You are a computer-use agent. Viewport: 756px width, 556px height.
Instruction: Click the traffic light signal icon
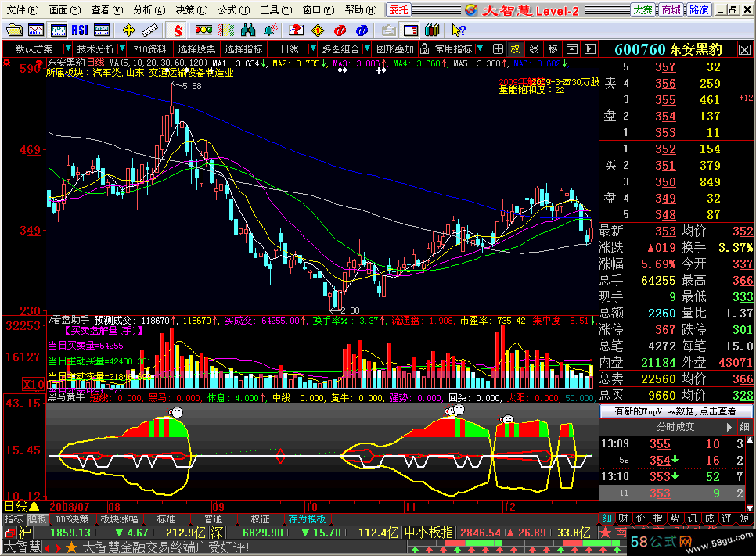point(203,30)
